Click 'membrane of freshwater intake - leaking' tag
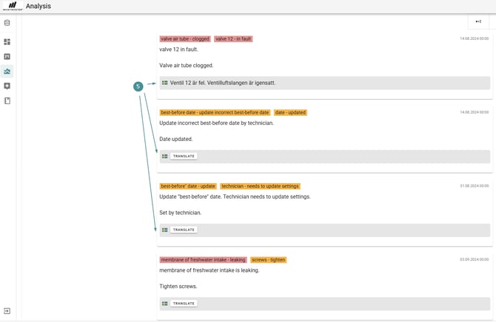 203,260
